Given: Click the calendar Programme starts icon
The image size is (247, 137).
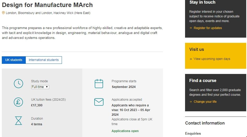Looking at the screenshot, I should [x=99, y=84].
